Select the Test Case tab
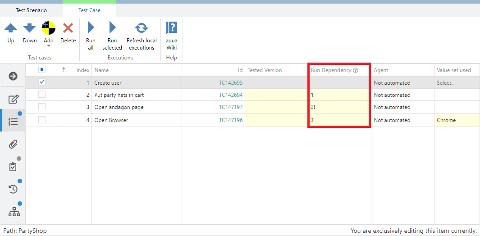The image size is (480, 236). click(89, 10)
